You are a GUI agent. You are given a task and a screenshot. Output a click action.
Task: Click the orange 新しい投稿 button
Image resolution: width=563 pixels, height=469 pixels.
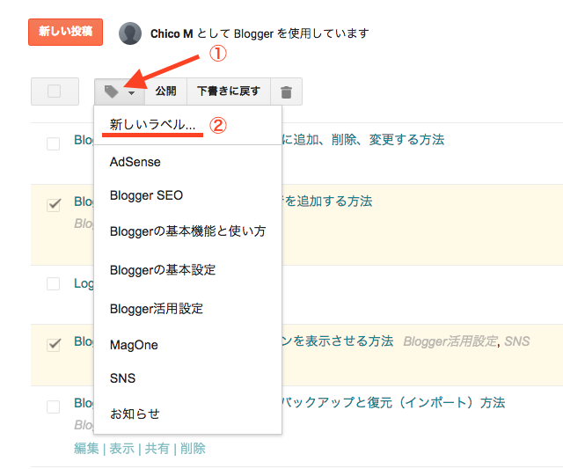[65, 32]
